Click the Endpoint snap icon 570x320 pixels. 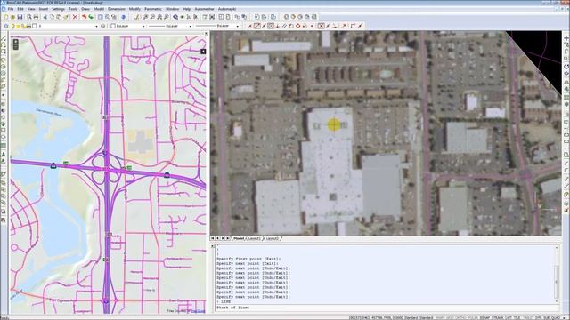pyautogui.click(x=249, y=26)
